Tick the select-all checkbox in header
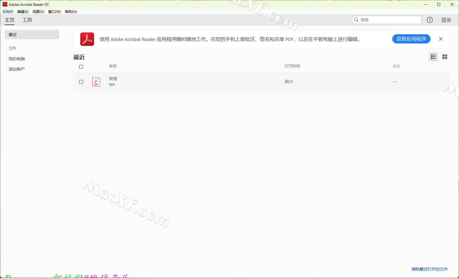 coord(81,67)
